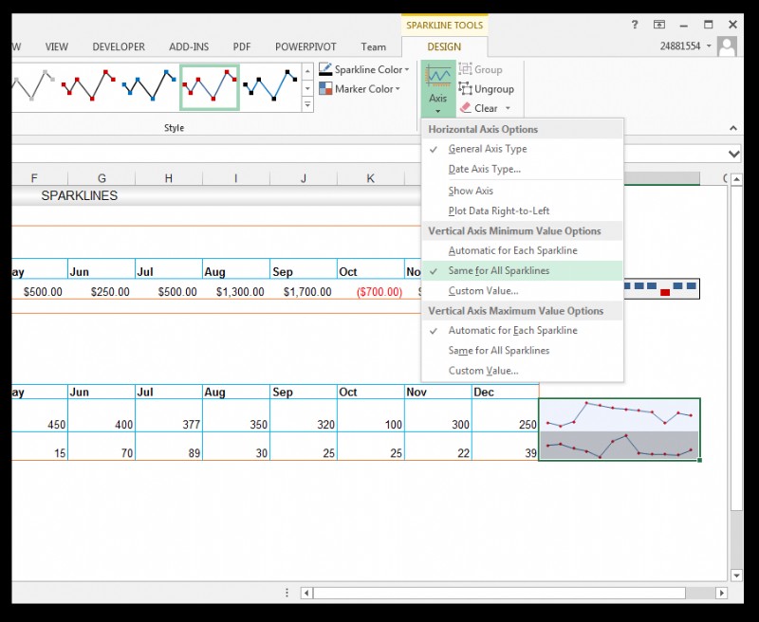759x622 pixels.
Task: Open the Help question mark icon
Action: (634, 25)
